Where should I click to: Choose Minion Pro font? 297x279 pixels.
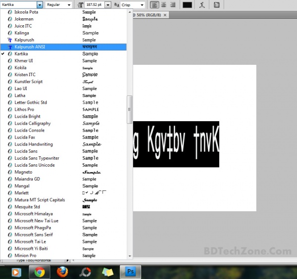click(x=63, y=256)
